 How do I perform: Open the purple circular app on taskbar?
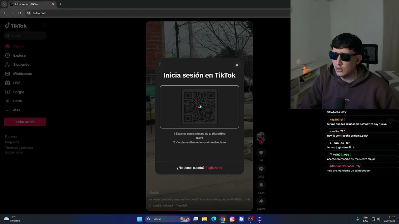(259, 219)
